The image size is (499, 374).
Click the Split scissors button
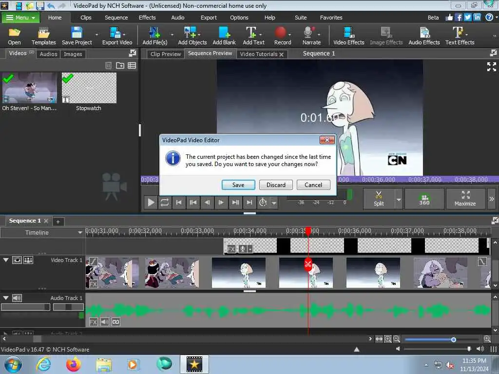pos(379,199)
